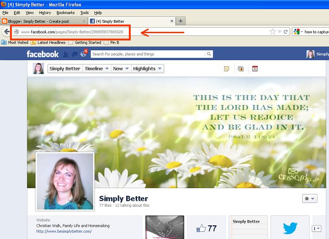Image resolution: width=329 pixels, height=239 pixels.
Task: Click the Google search engine icon
Action: click(297, 32)
